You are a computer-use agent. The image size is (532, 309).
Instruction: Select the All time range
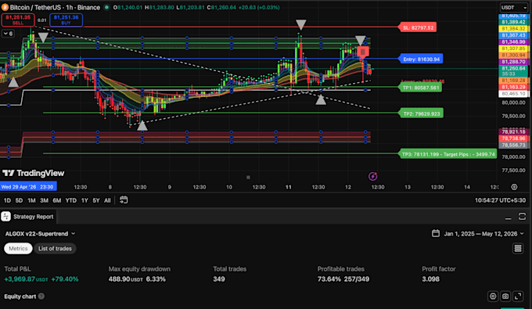(107, 200)
